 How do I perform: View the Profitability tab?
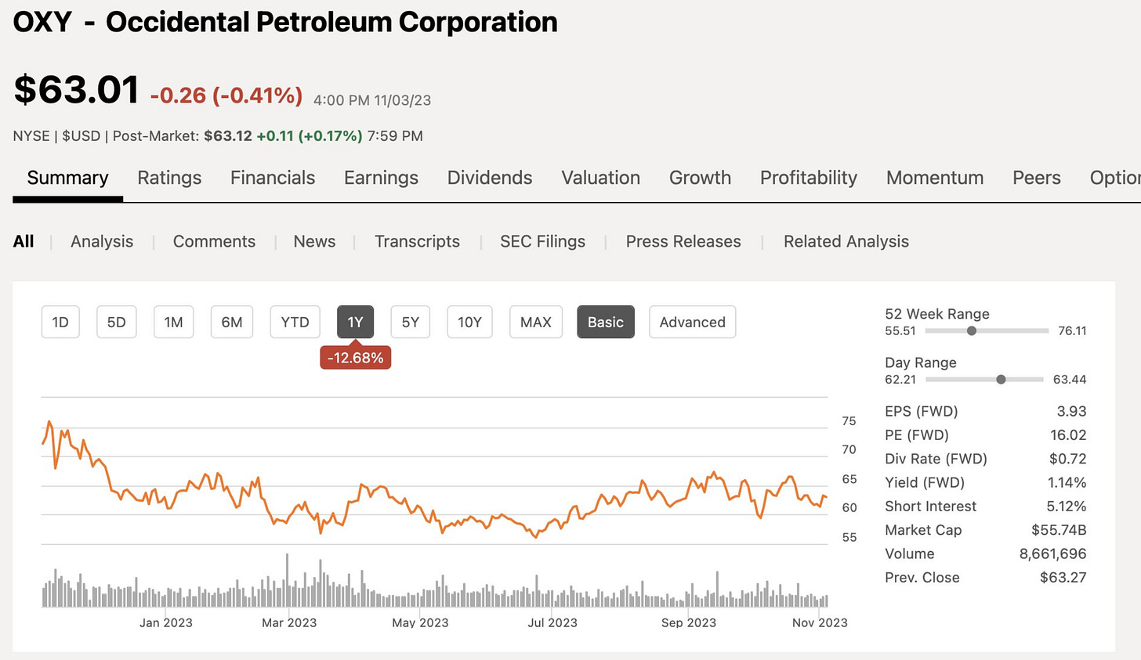(x=809, y=178)
